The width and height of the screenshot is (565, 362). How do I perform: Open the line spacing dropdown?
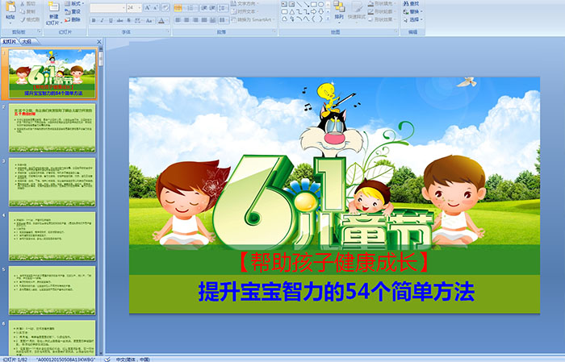pyautogui.click(x=224, y=8)
